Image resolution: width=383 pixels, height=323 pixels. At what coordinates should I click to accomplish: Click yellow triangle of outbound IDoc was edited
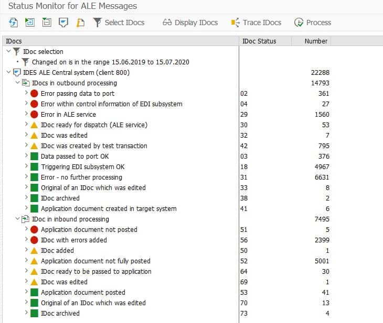[x=34, y=136]
